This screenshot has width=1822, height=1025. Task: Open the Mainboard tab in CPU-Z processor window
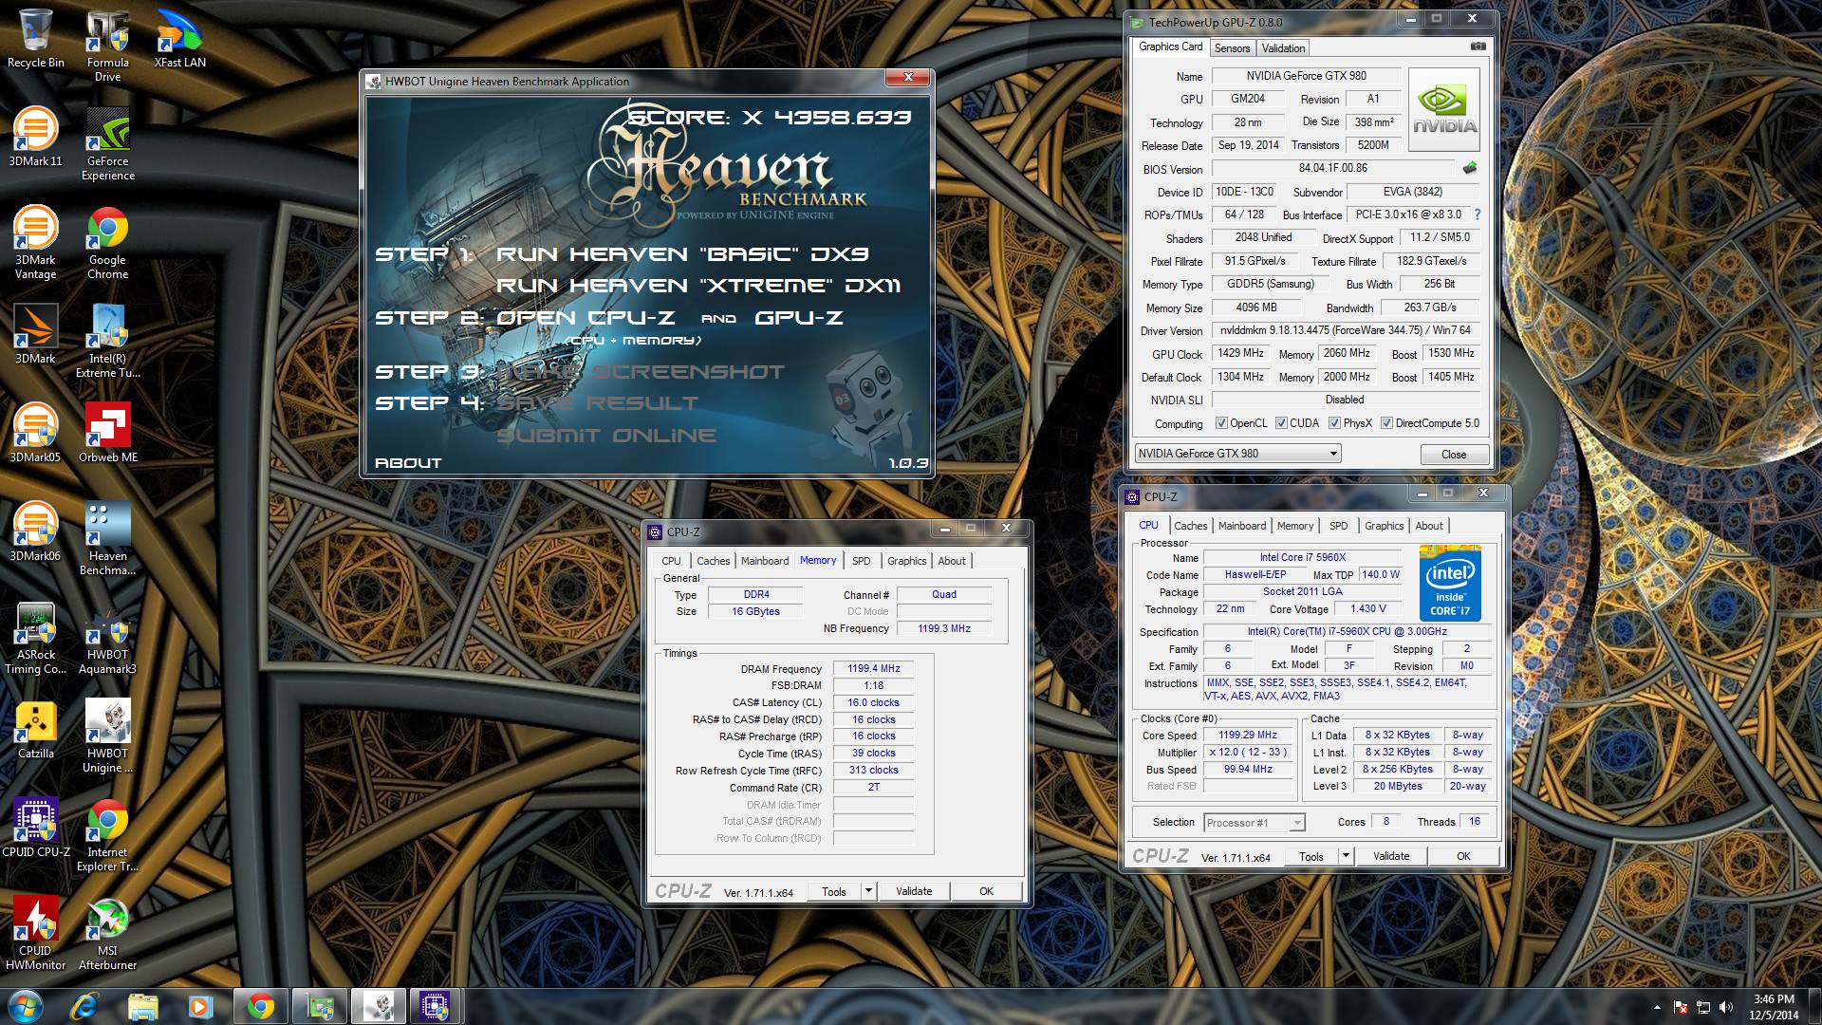click(x=1242, y=526)
